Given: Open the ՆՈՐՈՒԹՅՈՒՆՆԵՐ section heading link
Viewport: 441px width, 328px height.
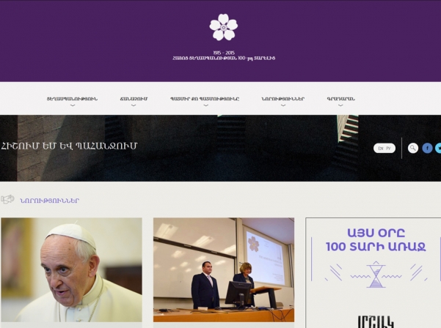Looking at the screenshot, I should 49,201.
